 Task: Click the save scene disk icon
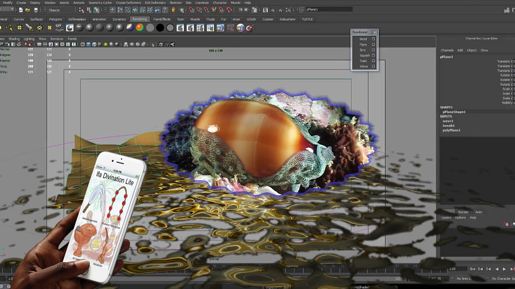pos(36,10)
